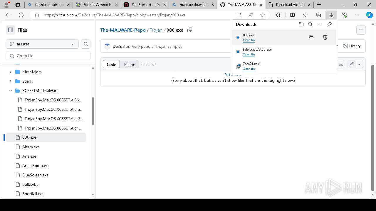
Task: Select ArcticBomb.exe in file tree
Action: click(x=46, y=166)
